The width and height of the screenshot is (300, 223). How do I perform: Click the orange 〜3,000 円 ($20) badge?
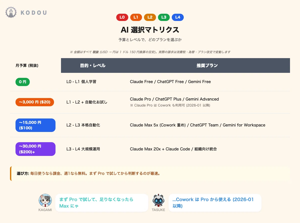tap(35, 102)
